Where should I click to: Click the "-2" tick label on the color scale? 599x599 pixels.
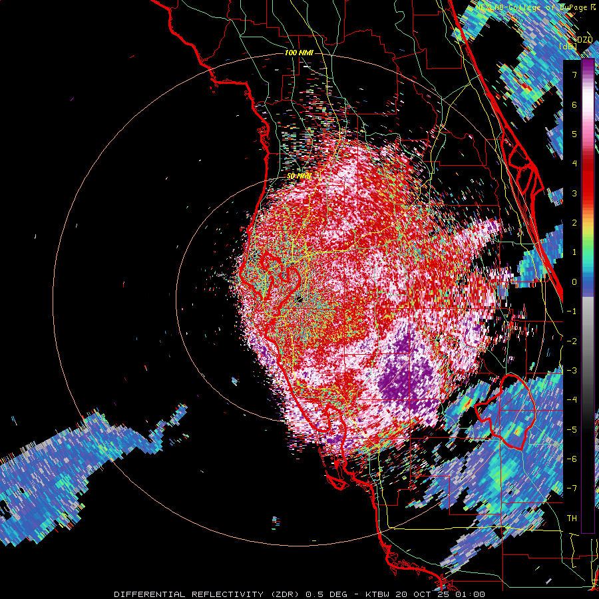tap(572, 341)
